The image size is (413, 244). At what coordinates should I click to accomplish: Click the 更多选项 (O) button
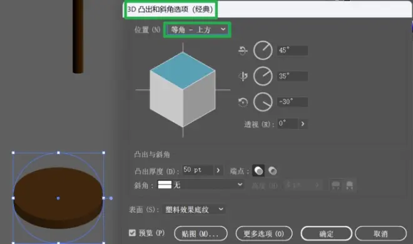[264, 233]
